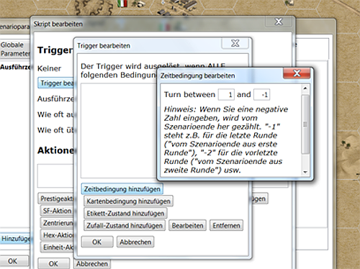Click Zeitbedingung hinzufügen button
360x269 pixels.
click(x=122, y=189)
